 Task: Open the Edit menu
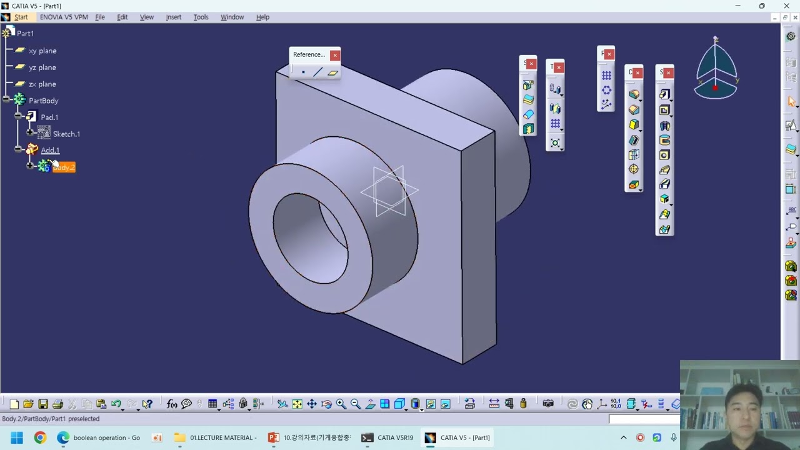point(122,17)
